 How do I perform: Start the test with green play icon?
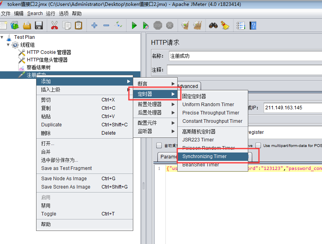(x=134, y=26)
